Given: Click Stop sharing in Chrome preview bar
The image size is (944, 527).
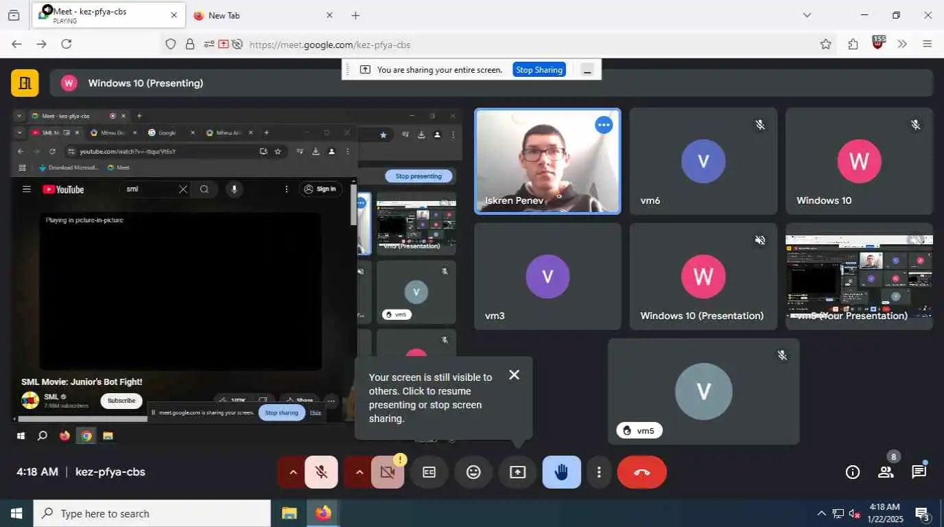Looking at the screenshot, I should point(281,412).
